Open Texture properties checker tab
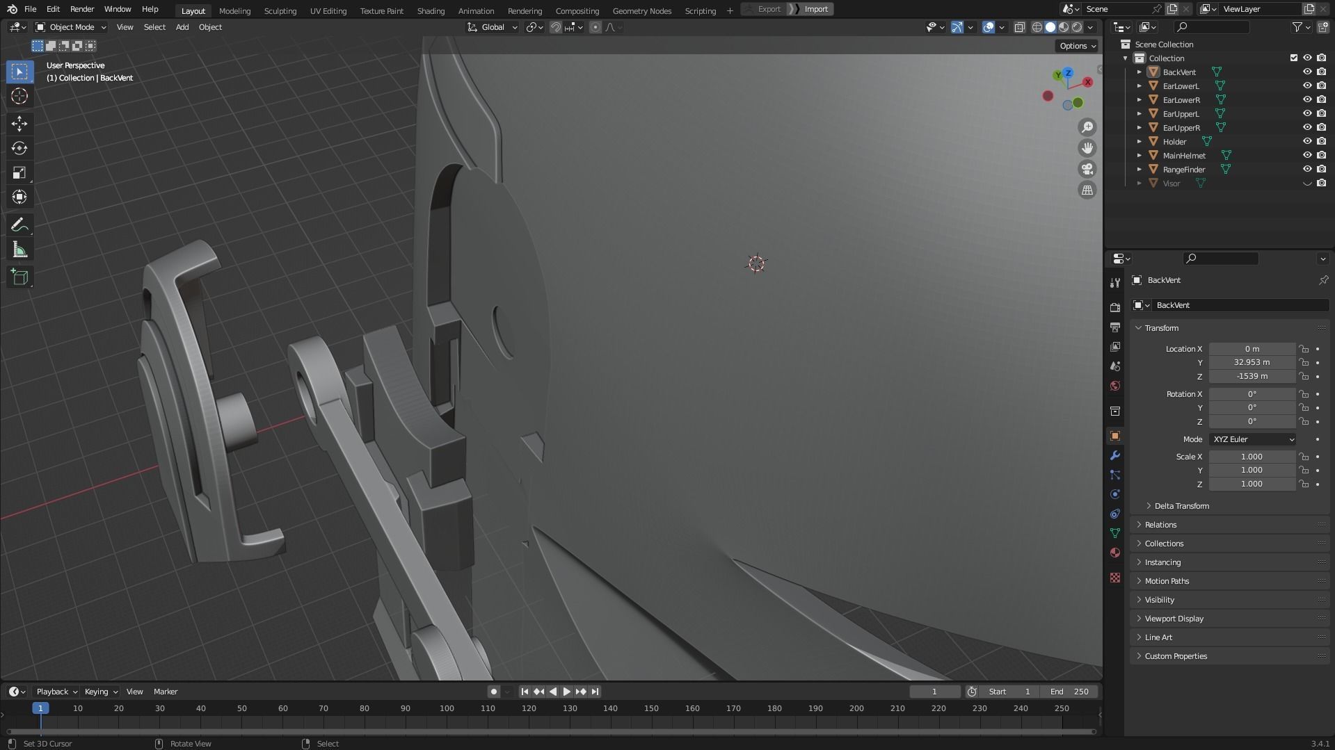This screenshot has width=1335, height=750. coord(1115,578)
